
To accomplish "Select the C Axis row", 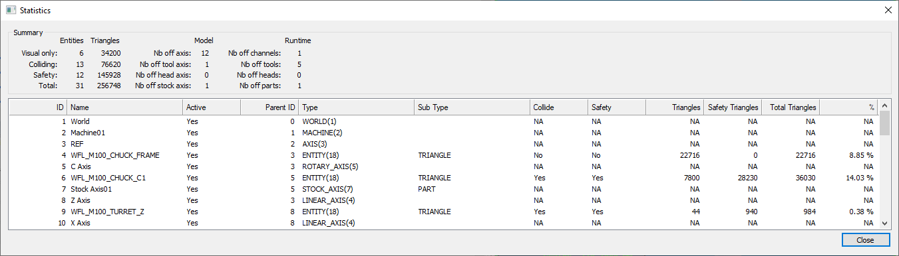I will [443, 166].
